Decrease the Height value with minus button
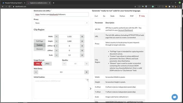183x103 pixels. [x=57, y=41]
